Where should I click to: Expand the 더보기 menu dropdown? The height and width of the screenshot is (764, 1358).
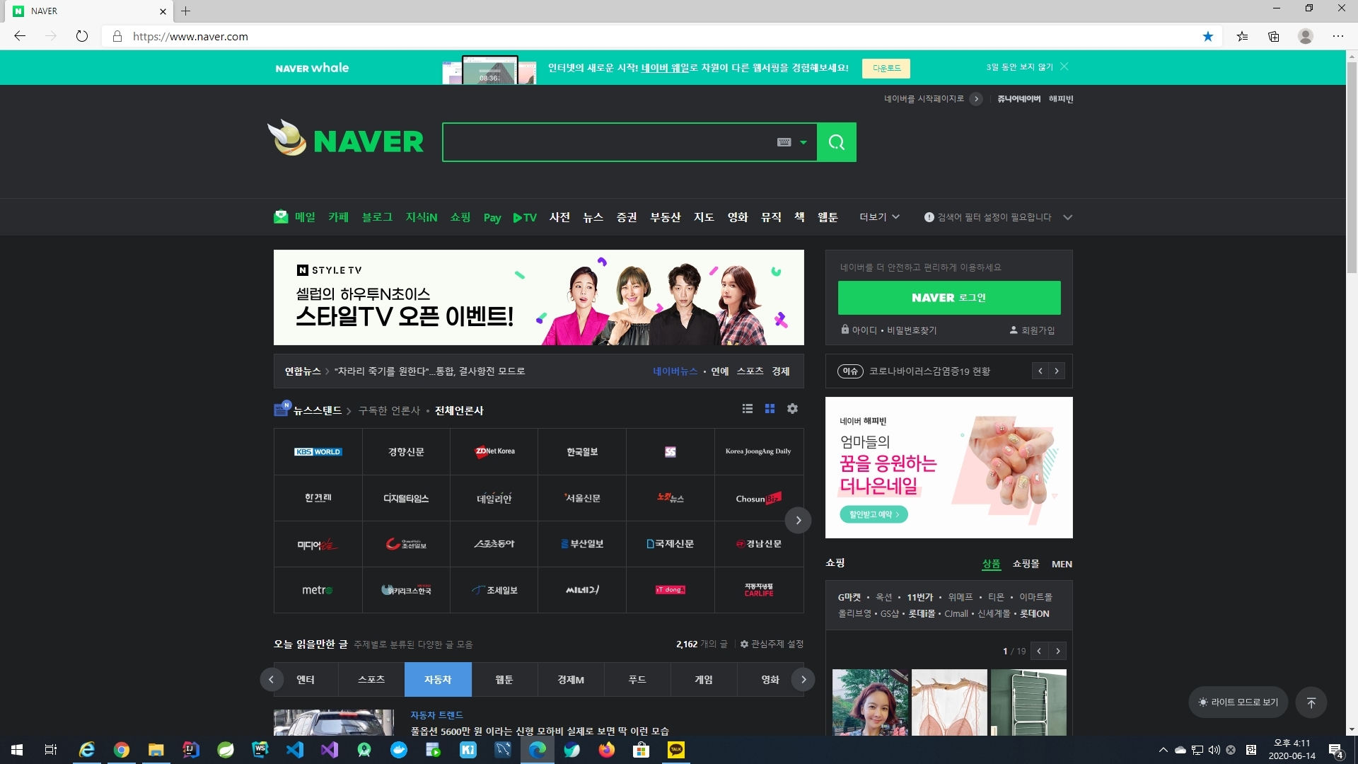coord(879,217)
